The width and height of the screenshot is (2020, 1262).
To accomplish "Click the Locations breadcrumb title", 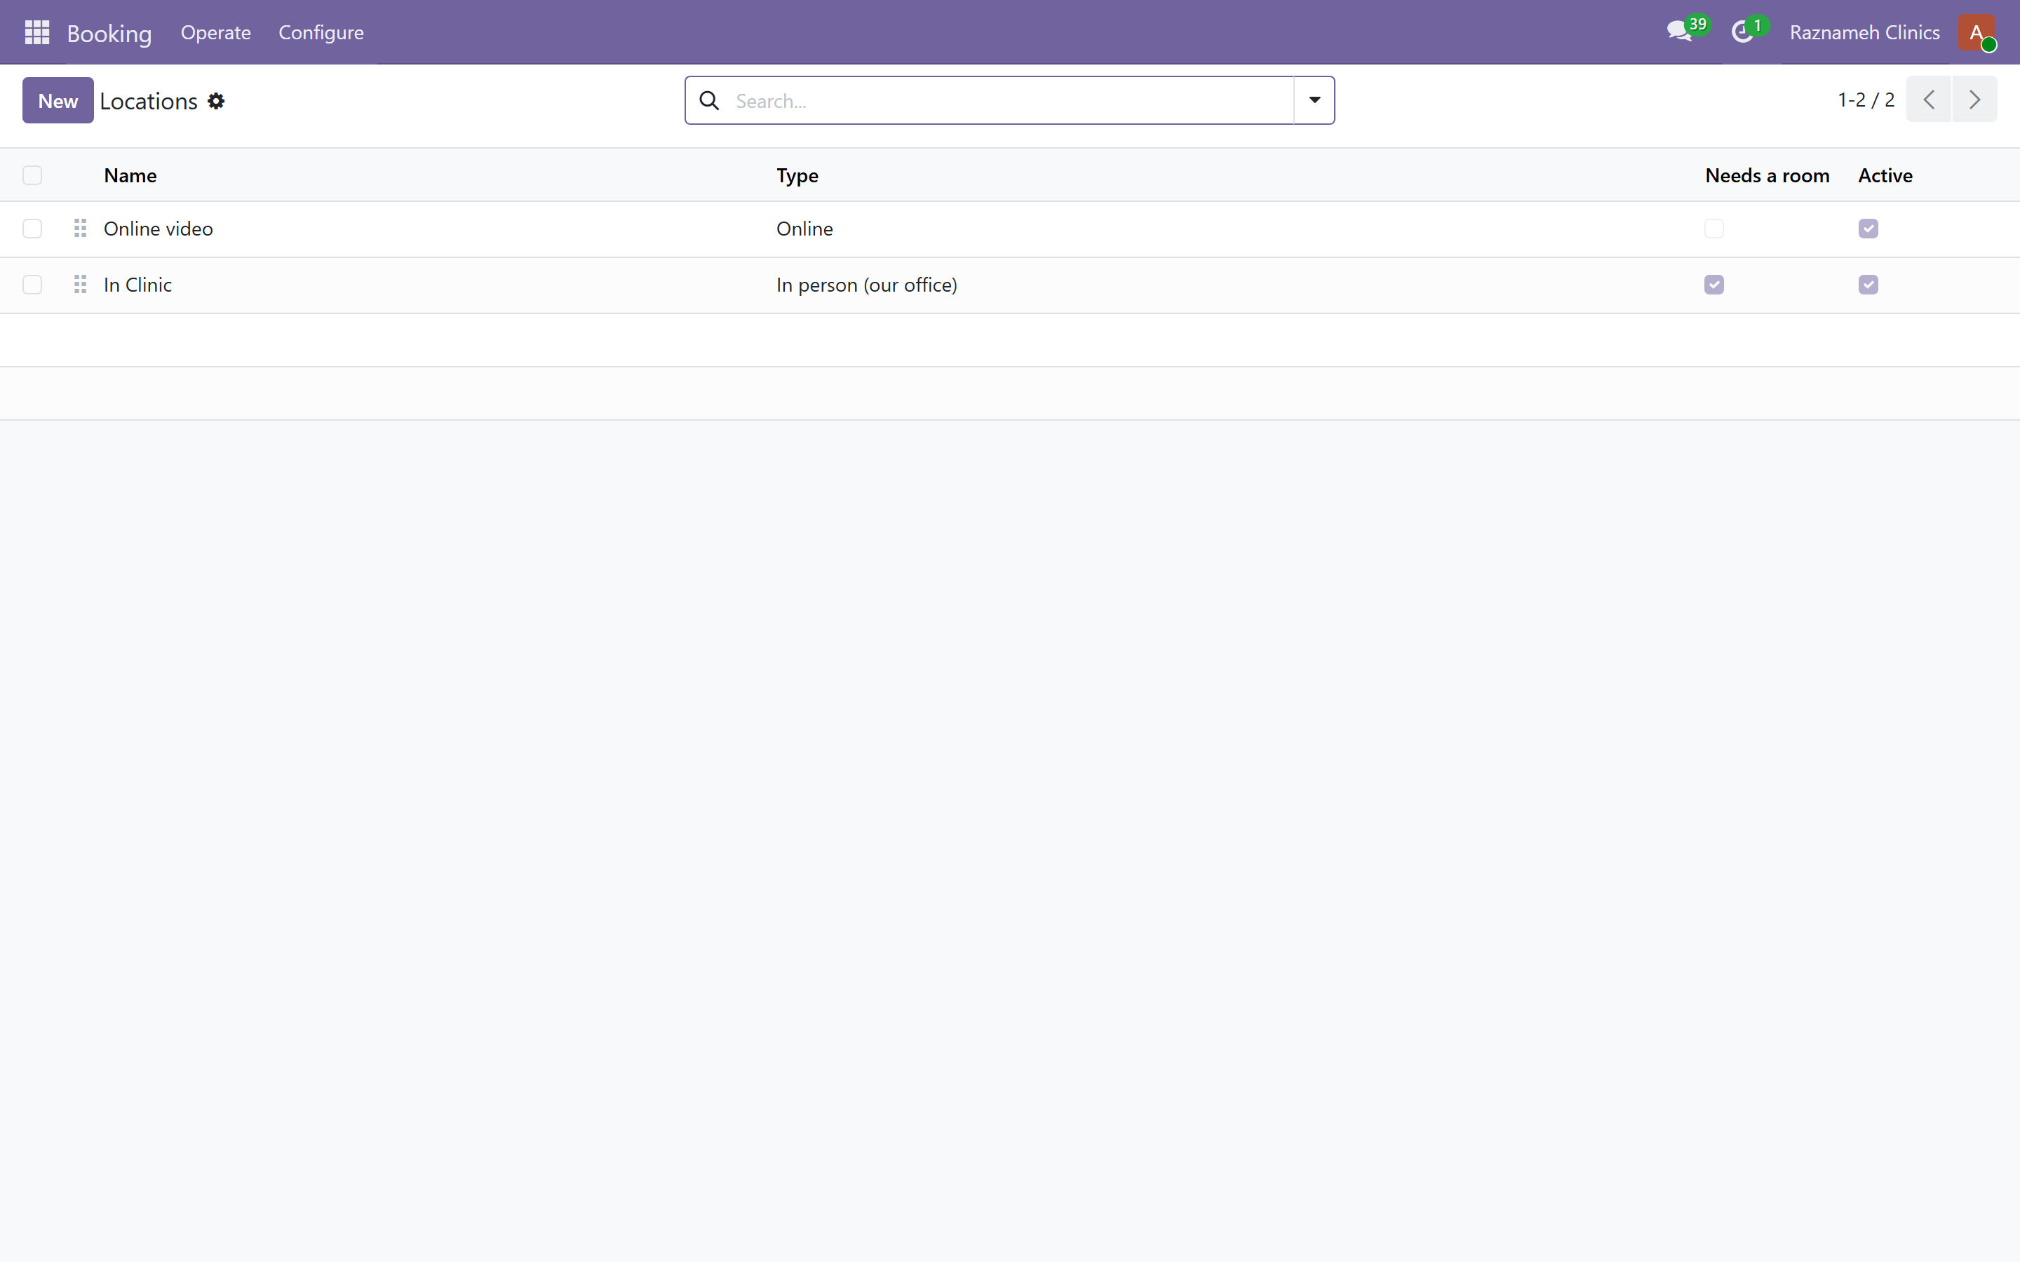I will coord(149,101).
